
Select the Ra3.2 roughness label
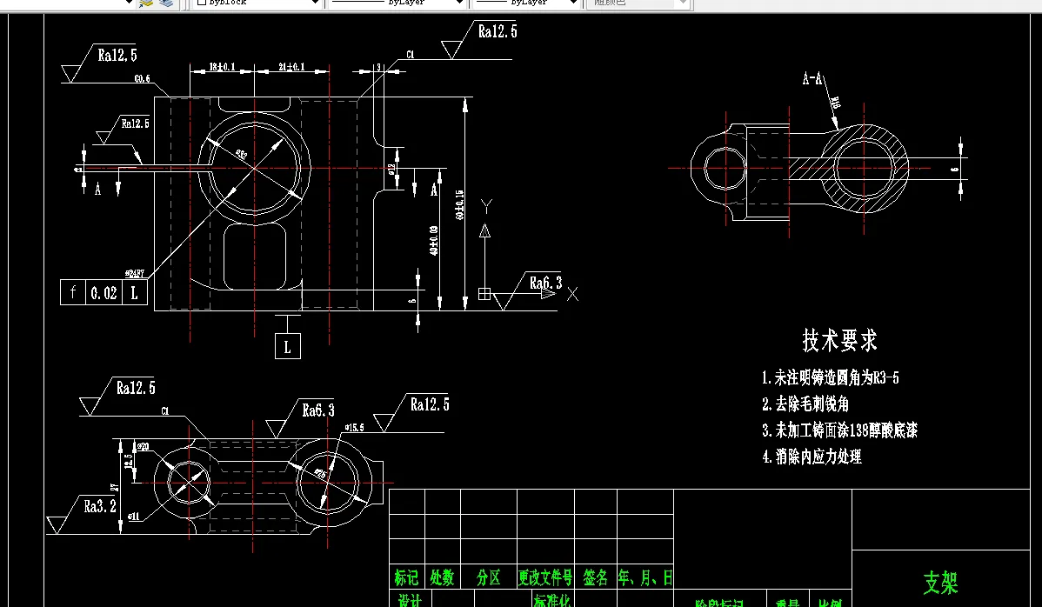click(x=100, y=506)
